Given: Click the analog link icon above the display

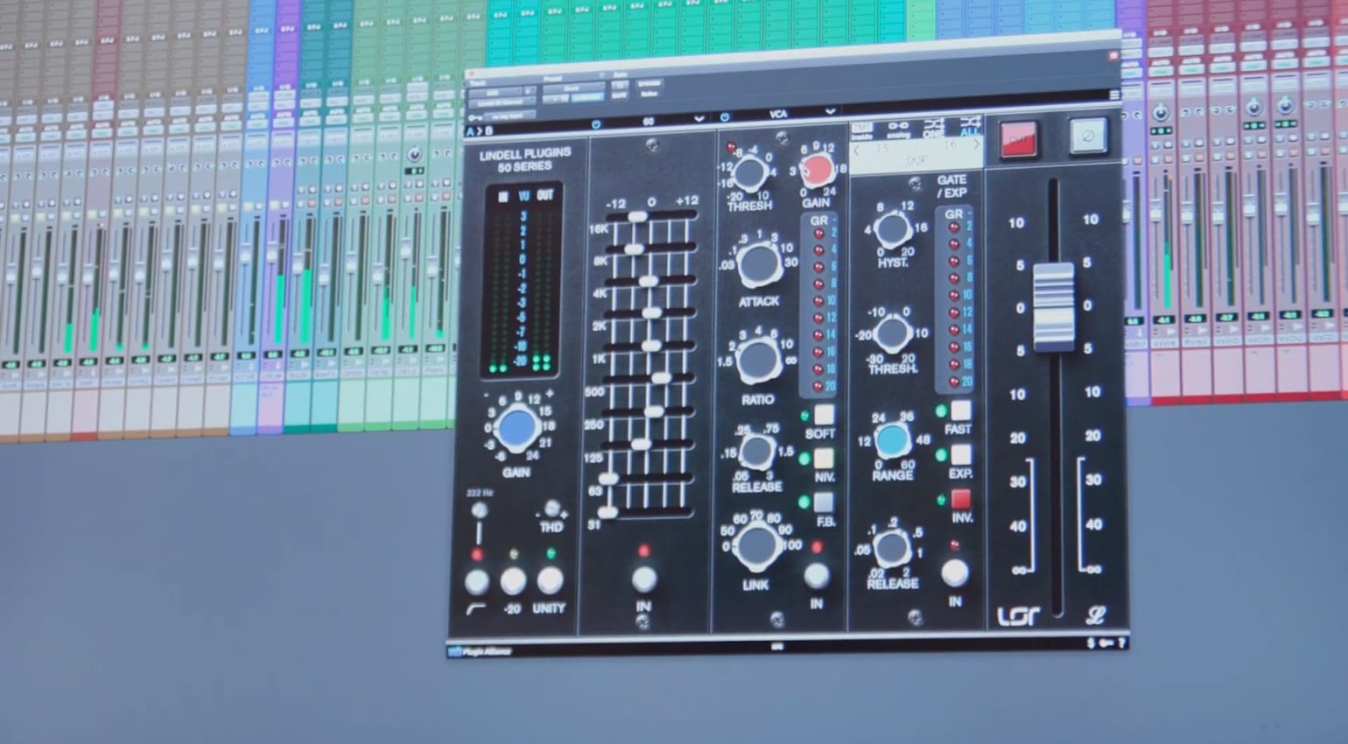Looking at the screenshot, I should (897, 129).
